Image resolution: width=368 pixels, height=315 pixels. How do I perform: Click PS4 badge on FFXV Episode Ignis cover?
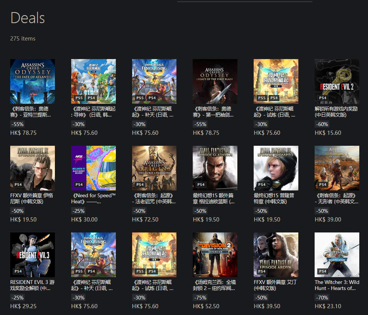pos(18,184)
